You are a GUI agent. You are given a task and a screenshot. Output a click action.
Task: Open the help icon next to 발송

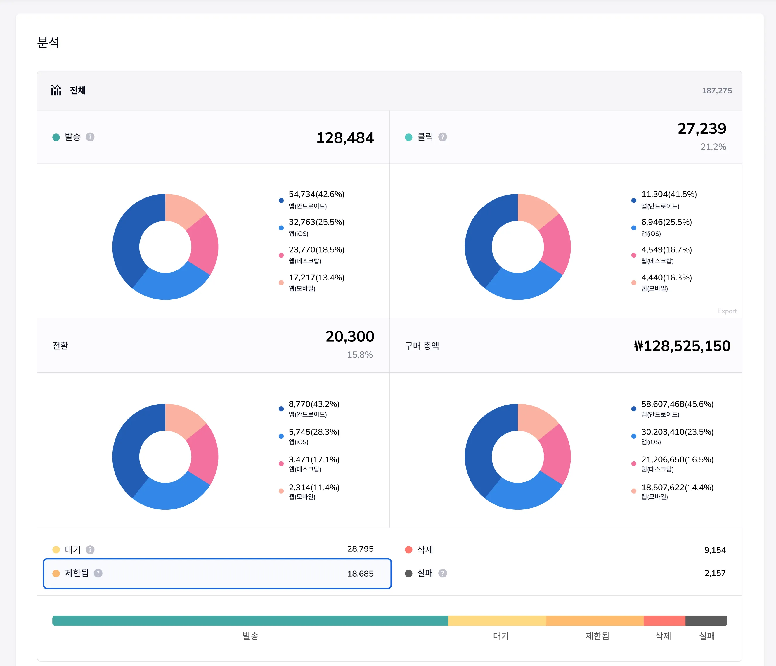[90, 137]
